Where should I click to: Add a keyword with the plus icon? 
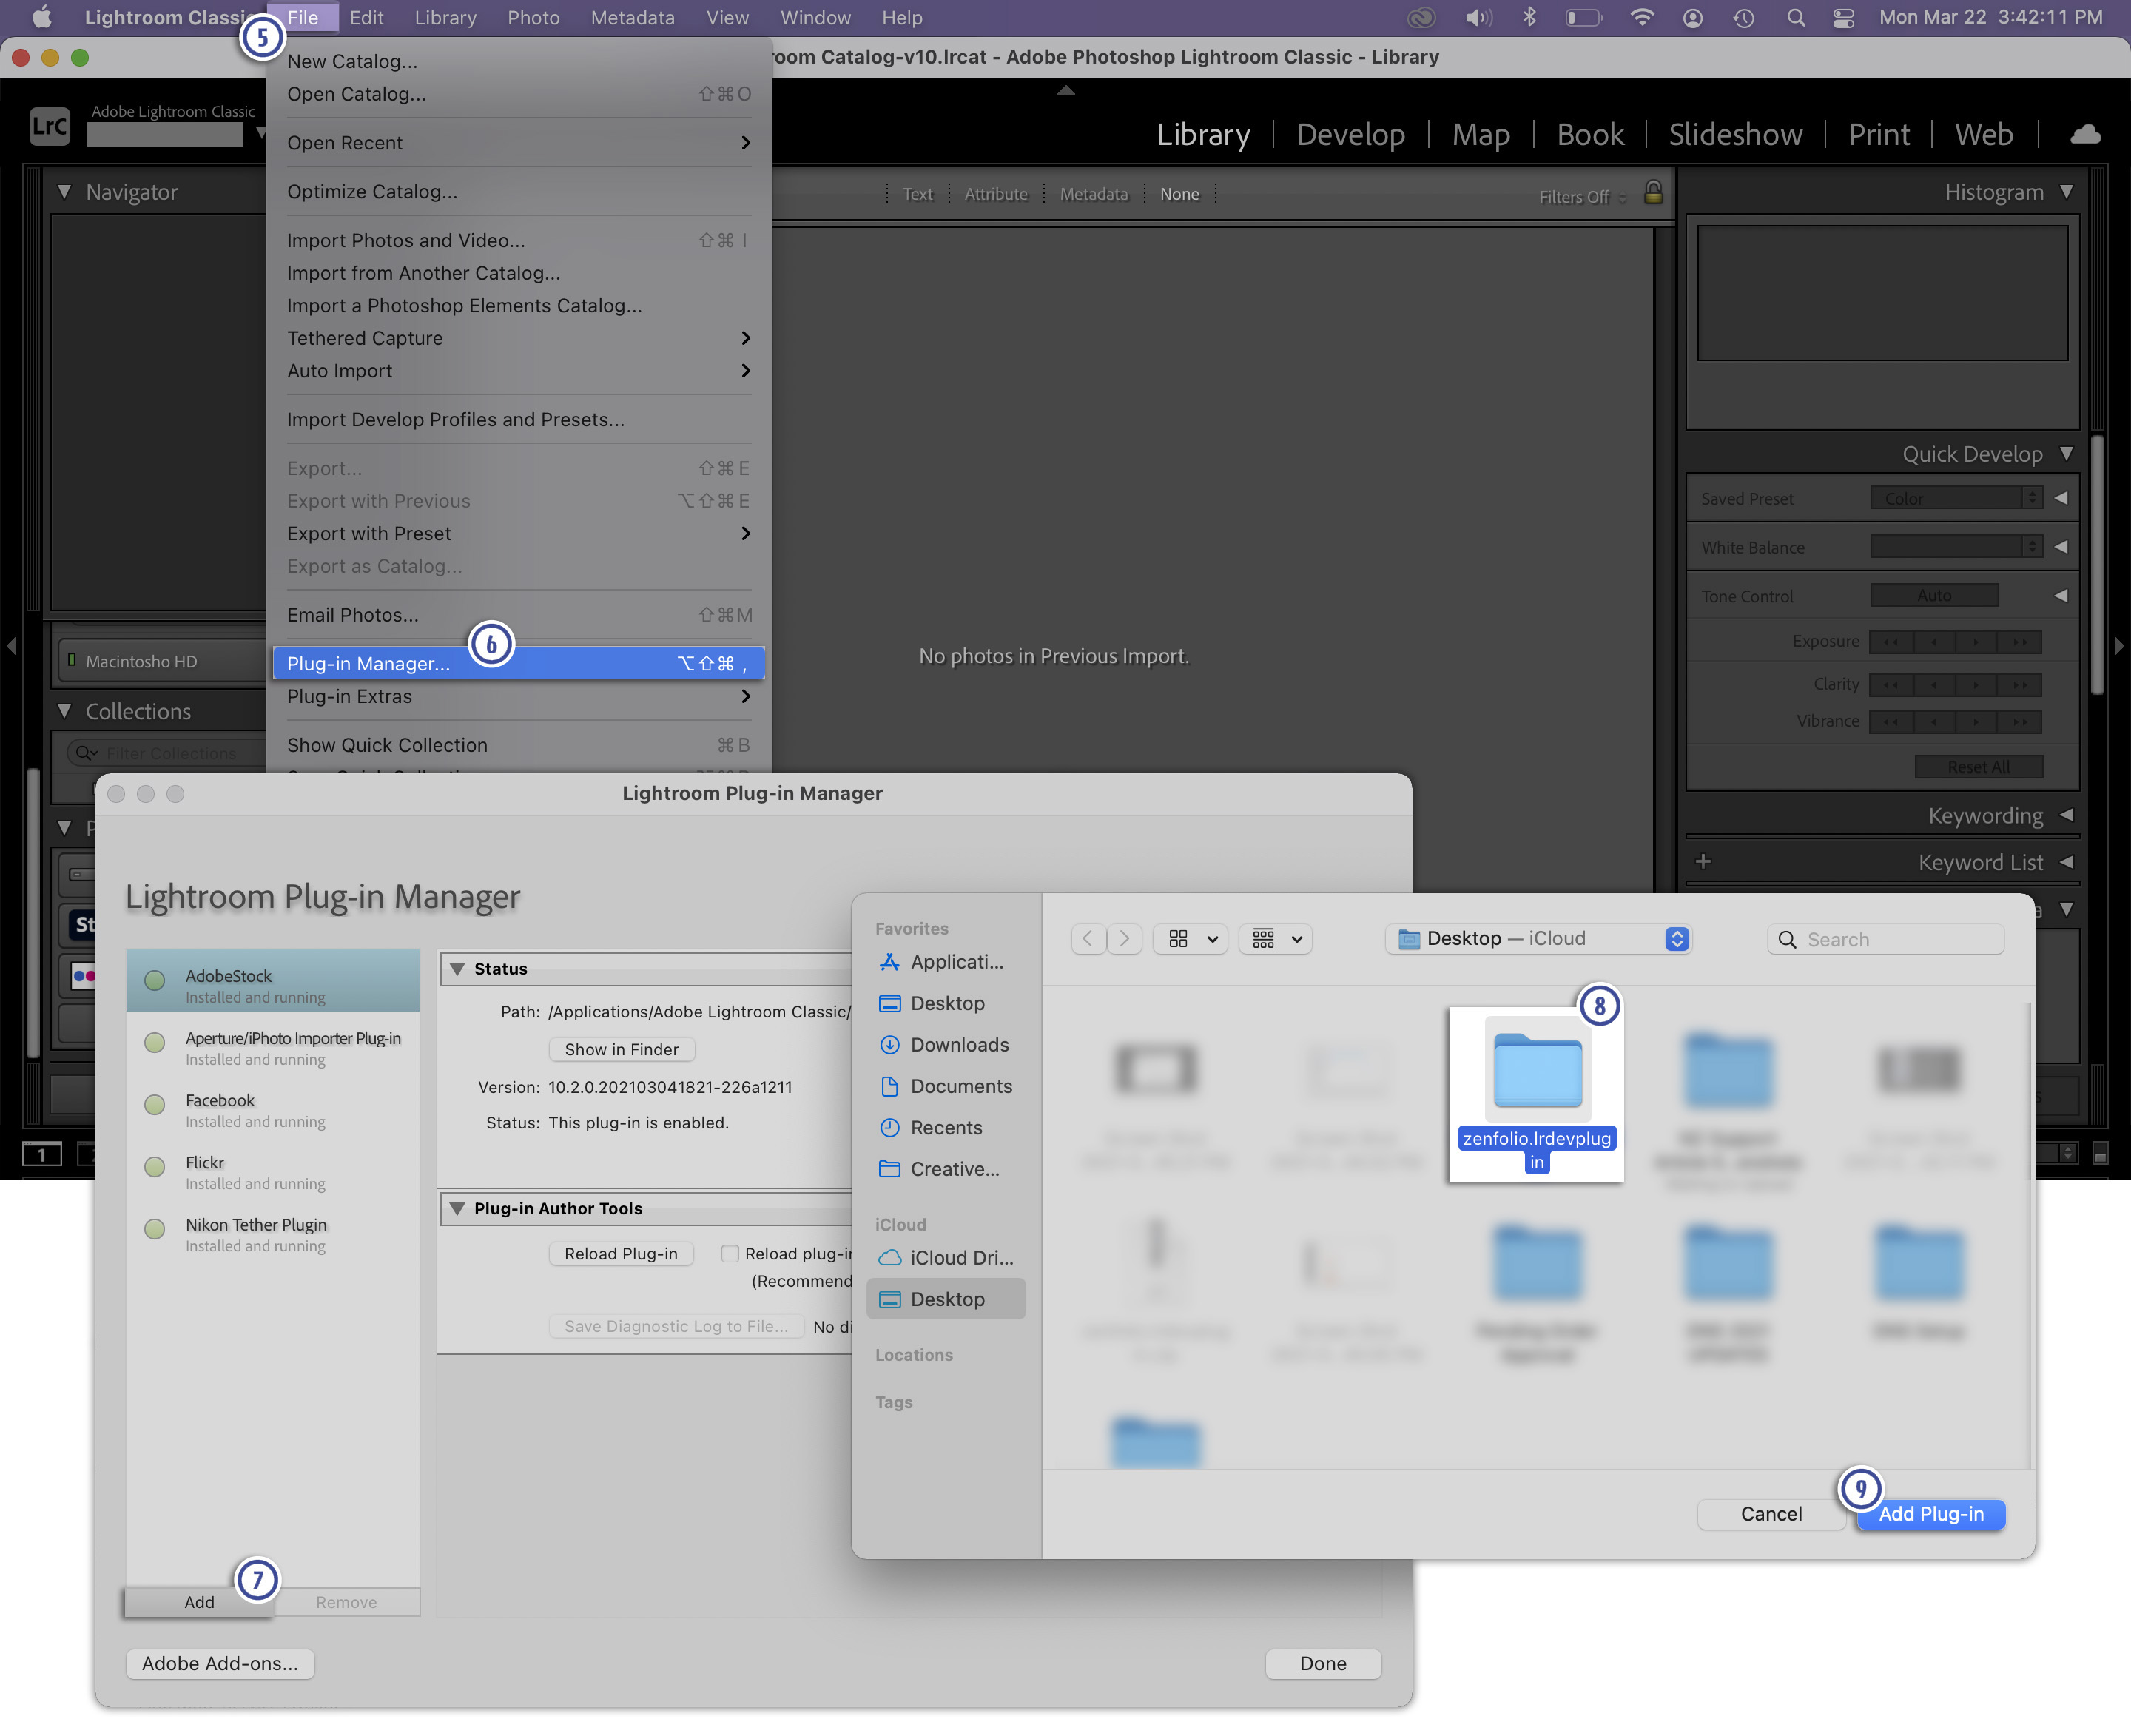[1703, 861]
